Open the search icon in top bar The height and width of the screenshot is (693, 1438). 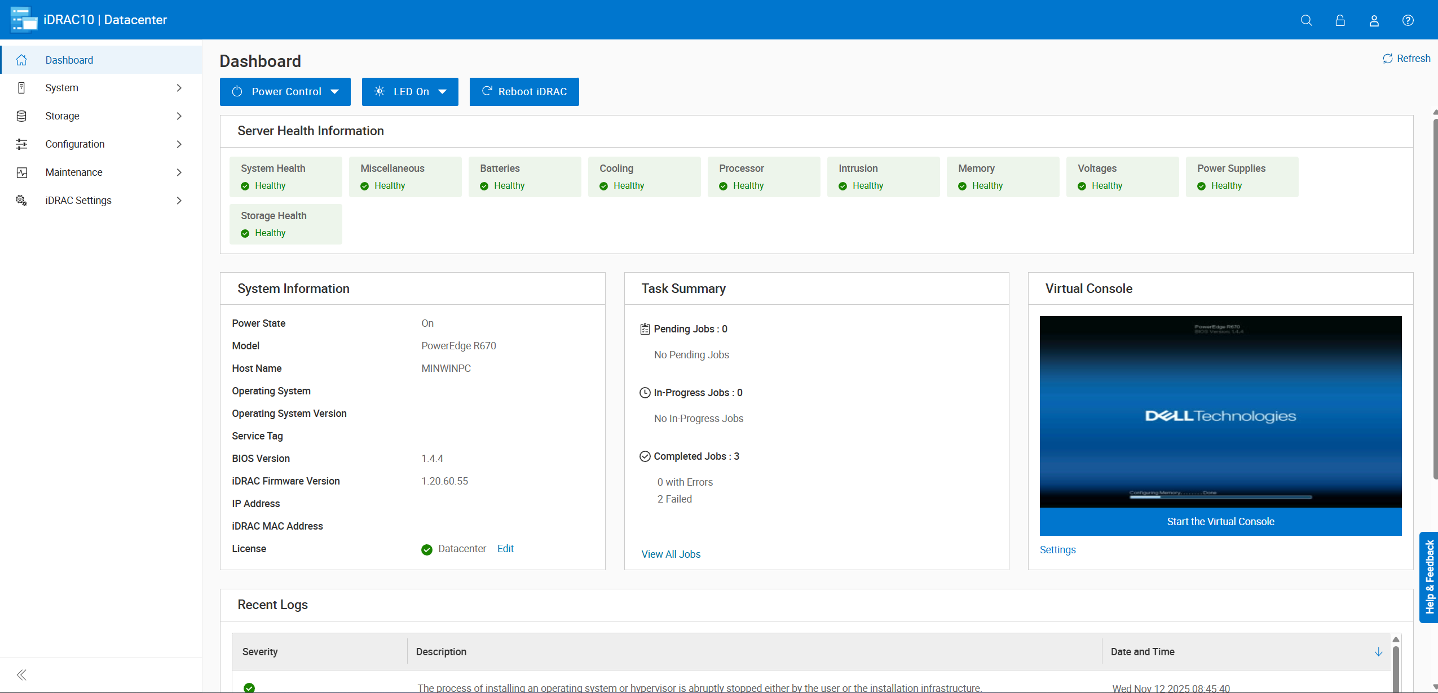click(1307, 20)
